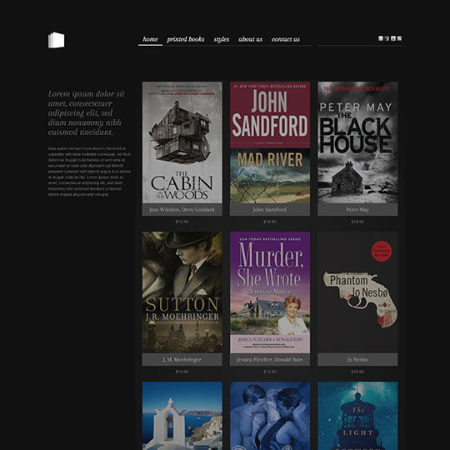This screenshot has width=450, height=450.
Task: Click the white book logo icon
Action: [57, 40]
